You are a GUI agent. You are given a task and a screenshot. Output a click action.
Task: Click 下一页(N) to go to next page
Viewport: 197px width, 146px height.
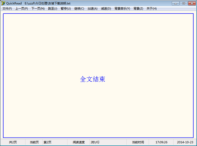[x=38, y=8]
